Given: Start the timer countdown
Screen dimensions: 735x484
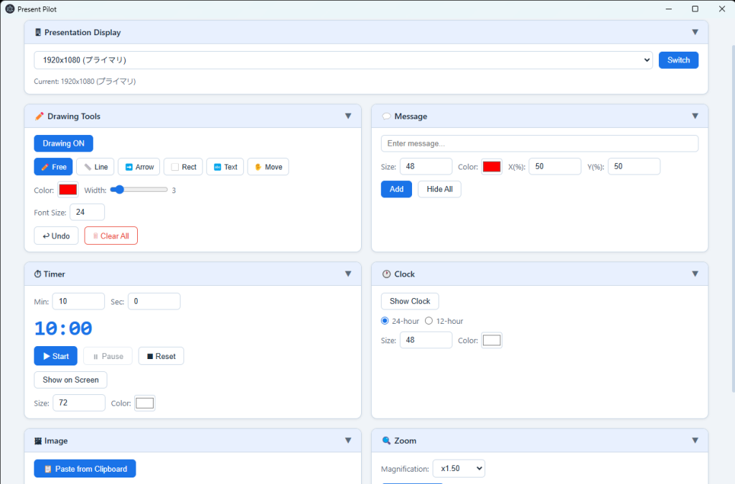Looking at the screenshot, I should [55, 356].
